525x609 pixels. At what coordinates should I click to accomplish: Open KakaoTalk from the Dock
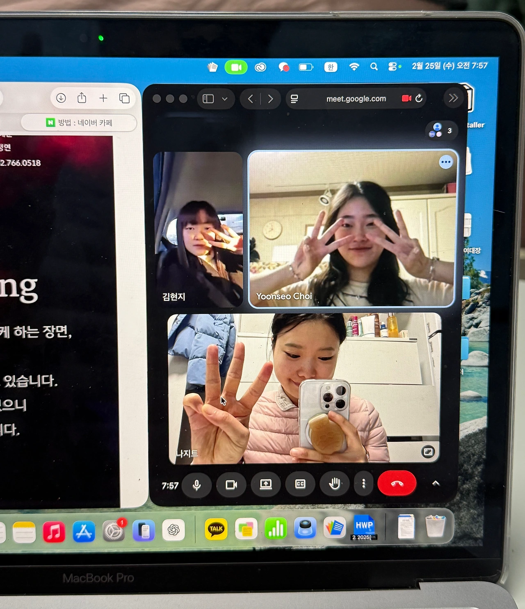(x=216, y=529)
